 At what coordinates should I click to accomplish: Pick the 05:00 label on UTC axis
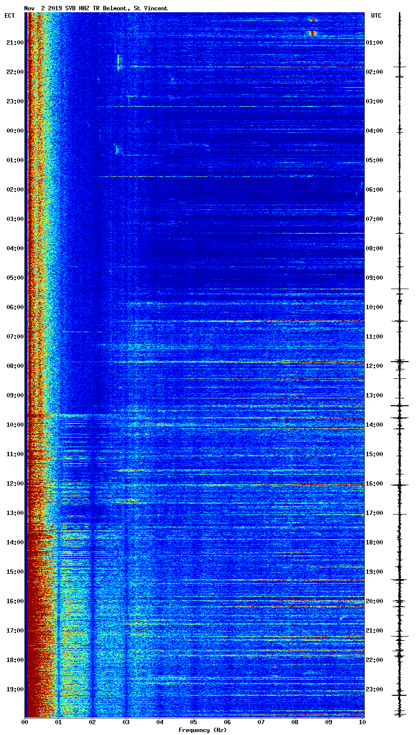click(x=374, y=160)
